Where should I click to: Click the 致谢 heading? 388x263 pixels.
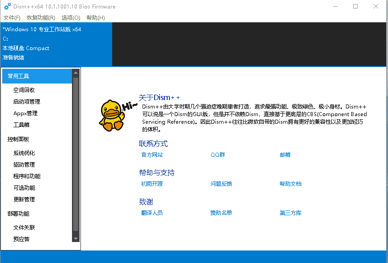(146, 202)
